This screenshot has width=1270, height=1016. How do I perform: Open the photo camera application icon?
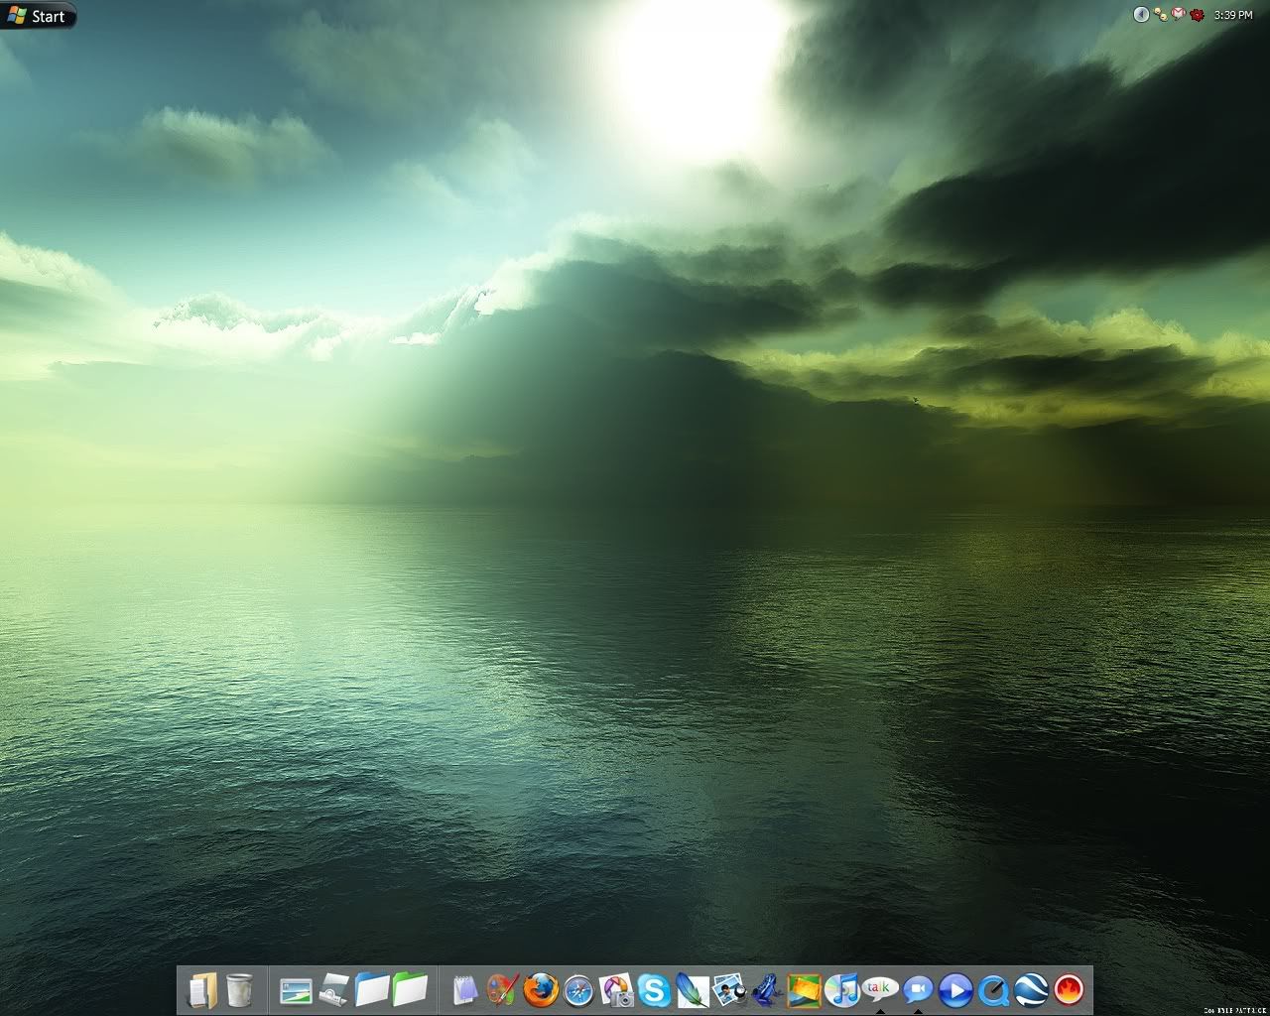(616, 990)
